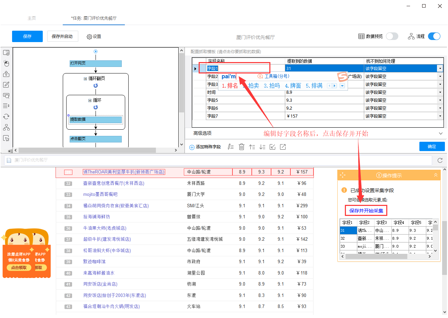448x318 pixels.
Task: Click restaurant link mojito墨西哥餐吧
Action: pos(100,195)
